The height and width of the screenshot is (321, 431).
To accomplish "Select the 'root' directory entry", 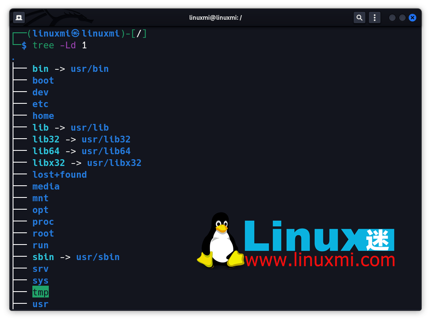I will click(x=43, y=234).
